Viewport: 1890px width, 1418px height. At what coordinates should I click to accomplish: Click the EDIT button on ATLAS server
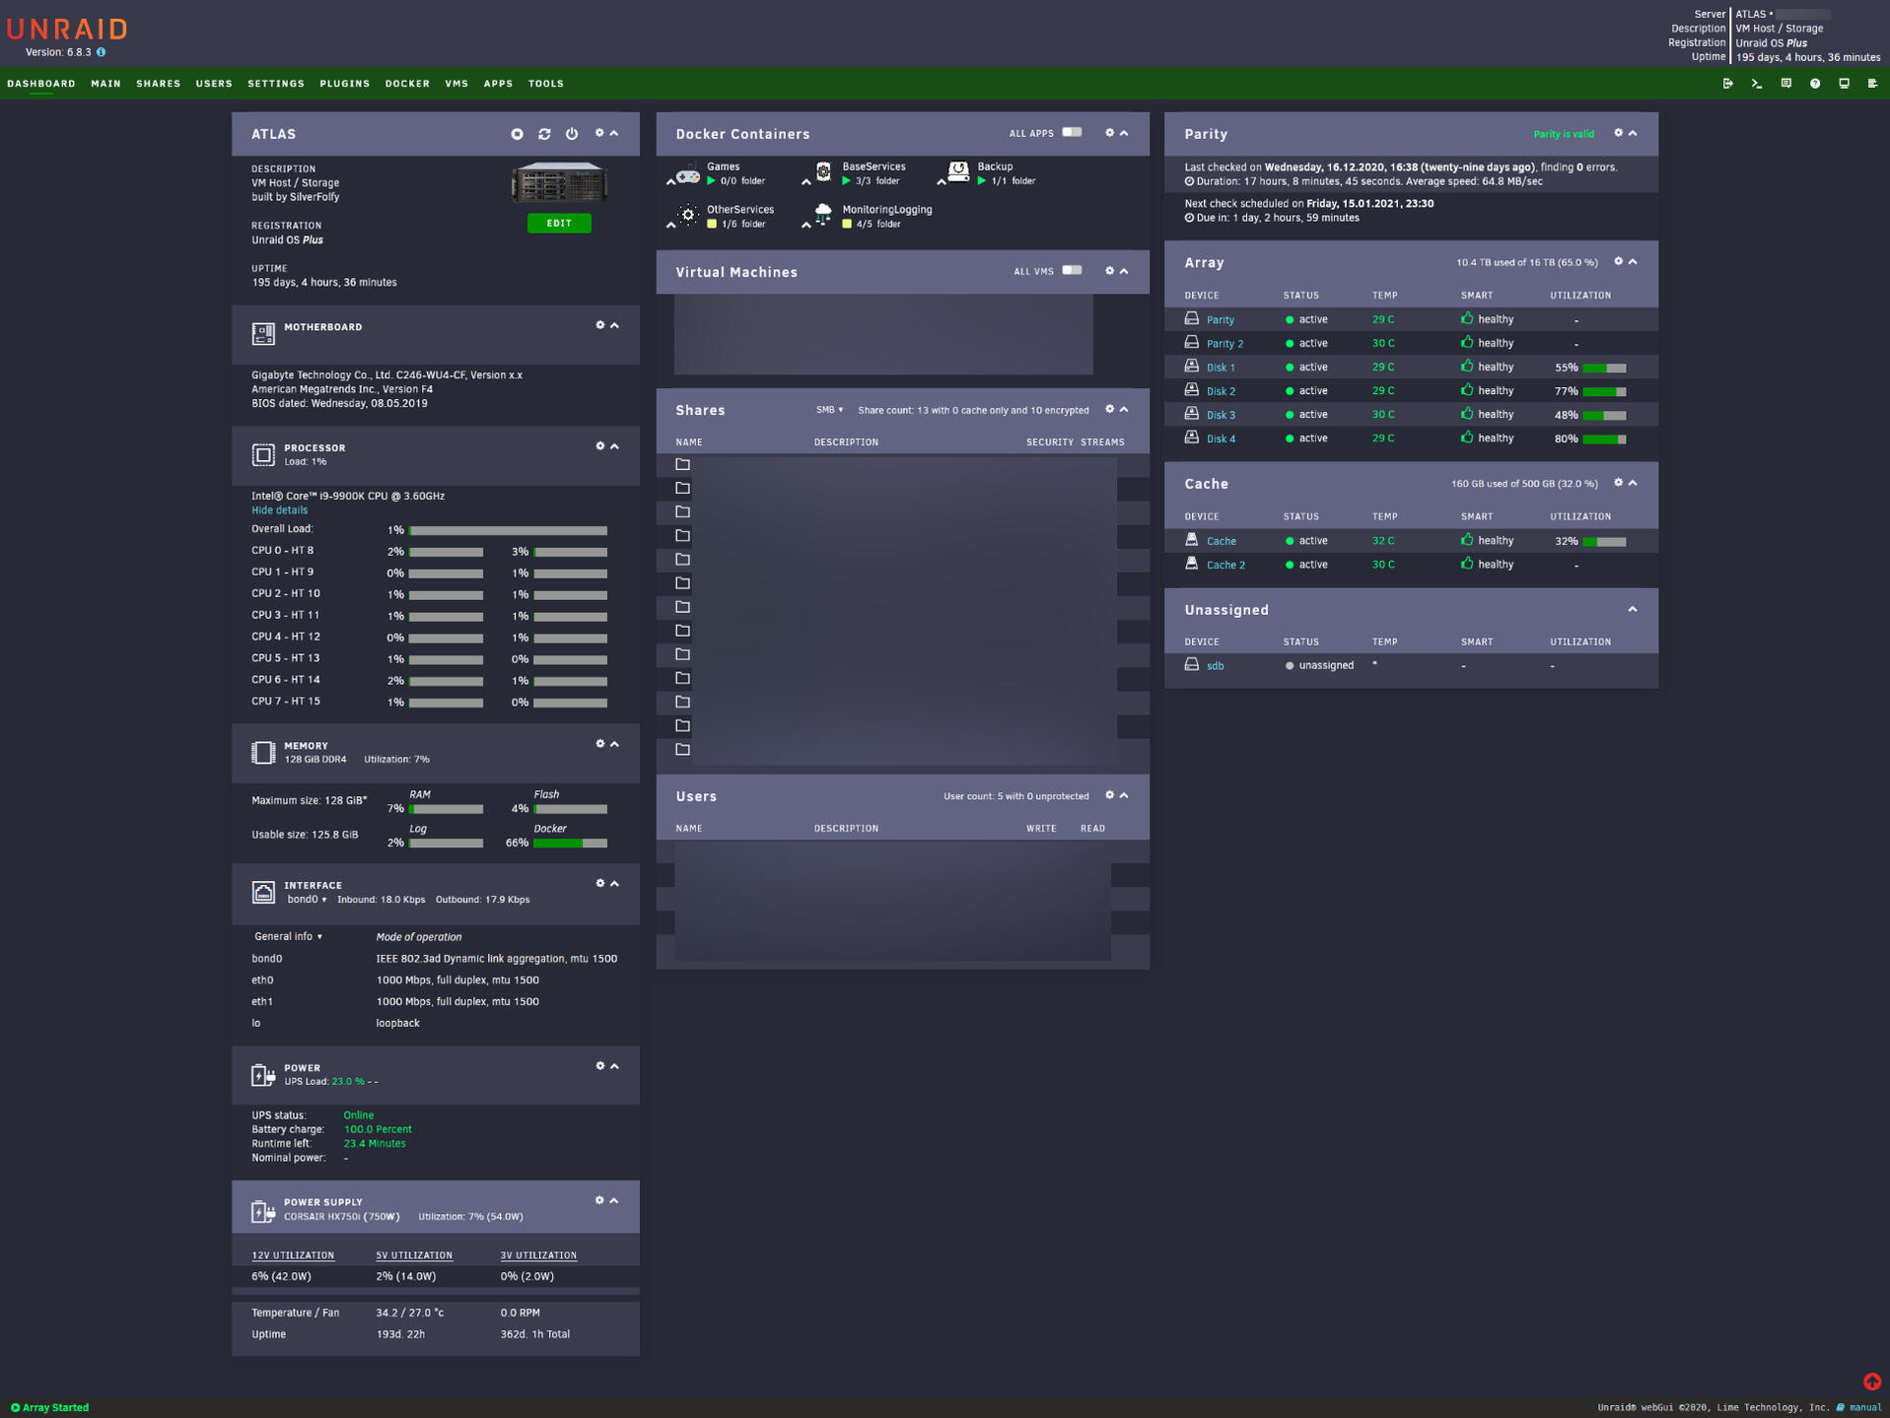coord(559,223)
